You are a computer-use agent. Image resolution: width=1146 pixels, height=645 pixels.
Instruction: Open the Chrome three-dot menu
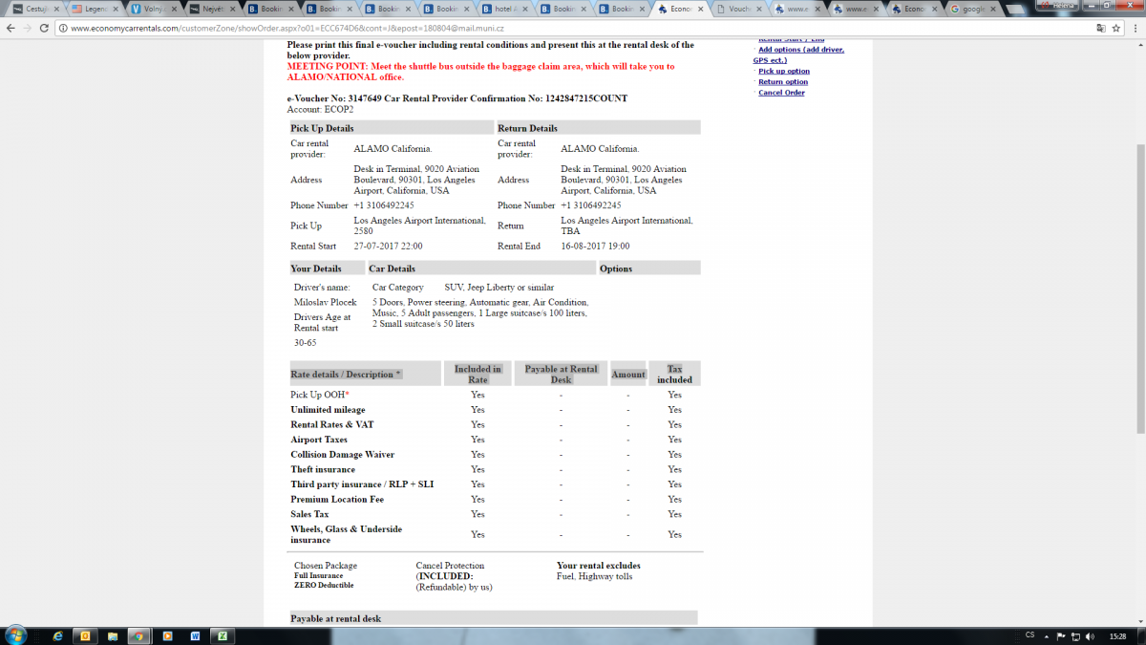point(1135,28)
